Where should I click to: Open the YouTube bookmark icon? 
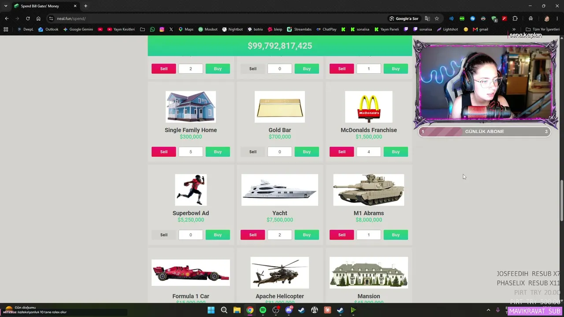pos(100,29)
